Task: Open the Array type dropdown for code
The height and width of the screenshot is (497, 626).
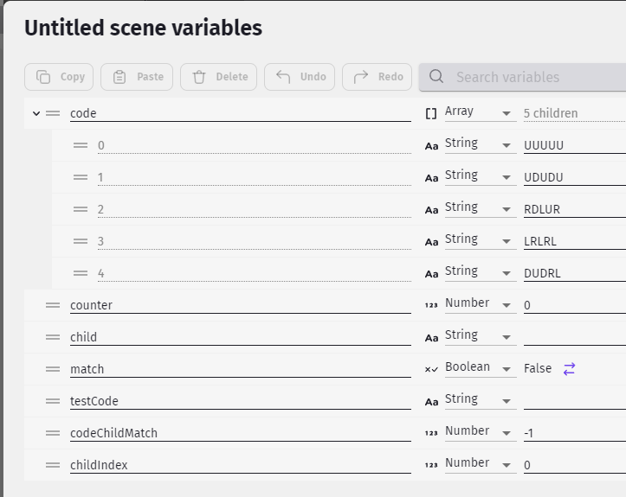Action: pyautogui.click(x=481, y=112)
